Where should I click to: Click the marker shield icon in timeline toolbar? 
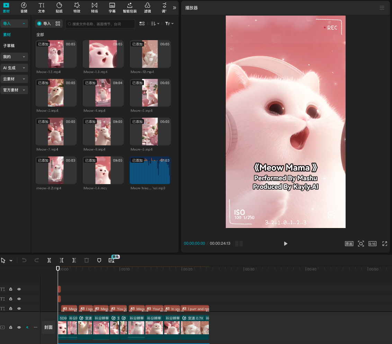[x=99, y=260]
